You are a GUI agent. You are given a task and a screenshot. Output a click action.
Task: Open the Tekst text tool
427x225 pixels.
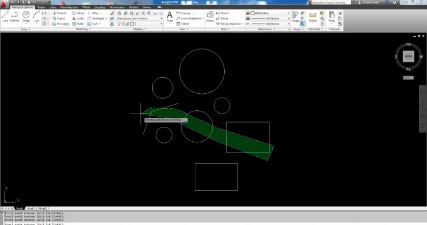pyautogui.click(x=170, y=17)
